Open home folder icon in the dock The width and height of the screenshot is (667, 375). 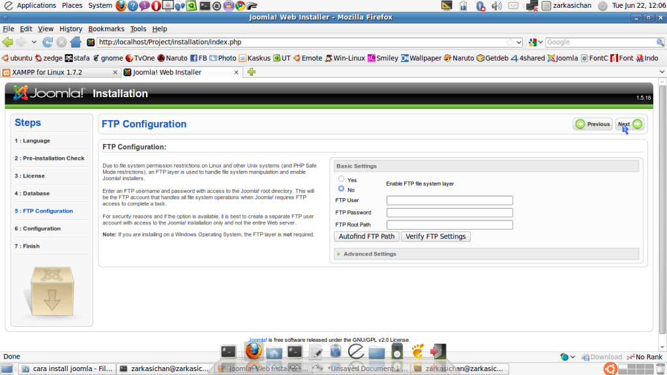click(x=274, y=352)
